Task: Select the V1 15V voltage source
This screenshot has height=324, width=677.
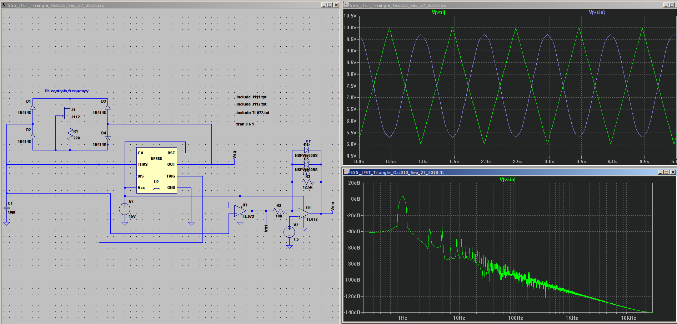Action: pyautogui.click(x=125, y=209)
